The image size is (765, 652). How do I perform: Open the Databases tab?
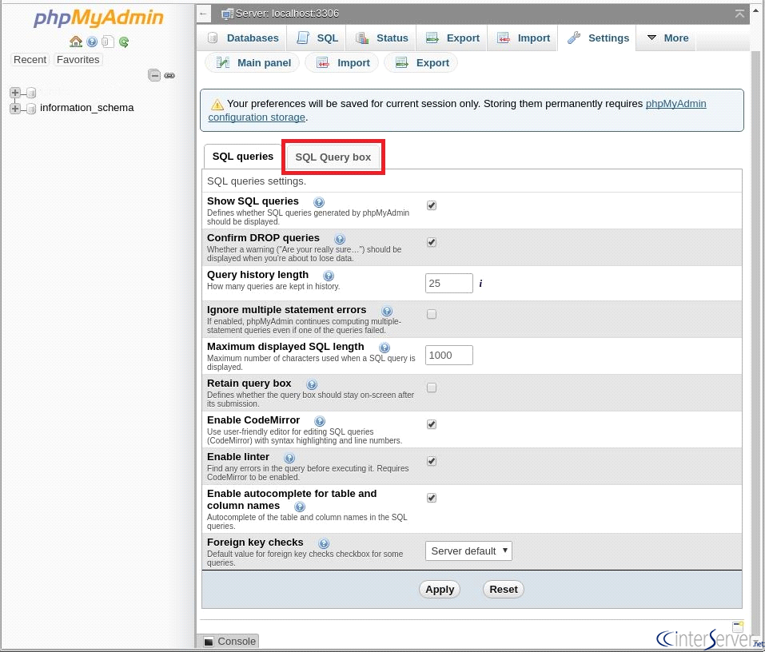click(x=242, y=38)
